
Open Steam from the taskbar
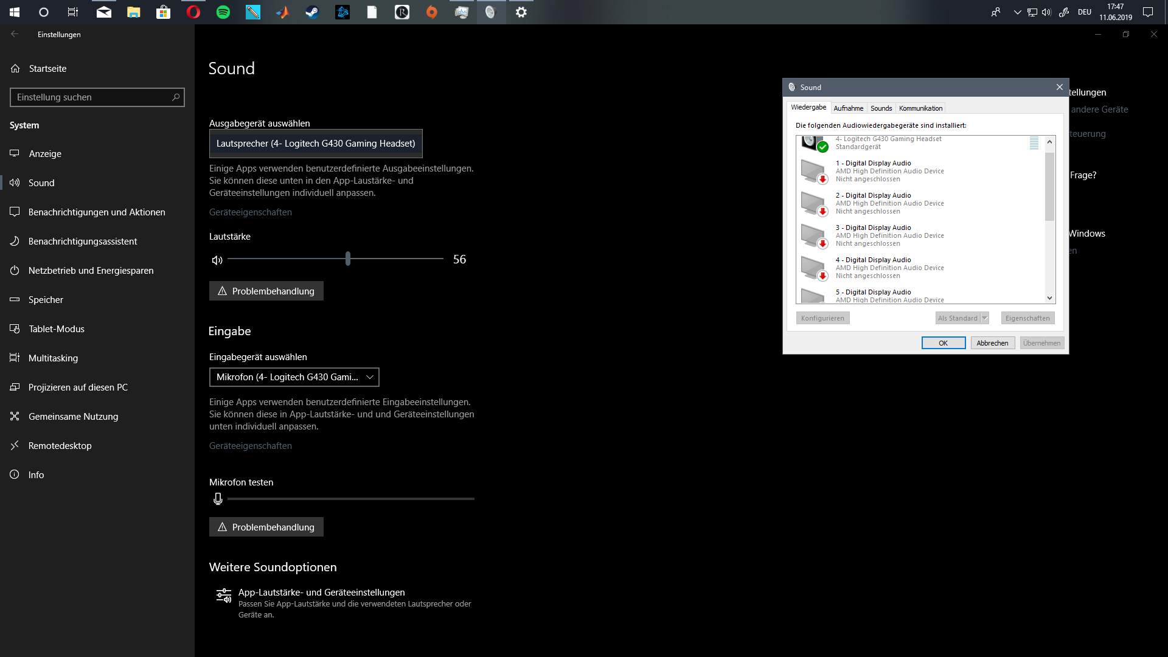313,12
